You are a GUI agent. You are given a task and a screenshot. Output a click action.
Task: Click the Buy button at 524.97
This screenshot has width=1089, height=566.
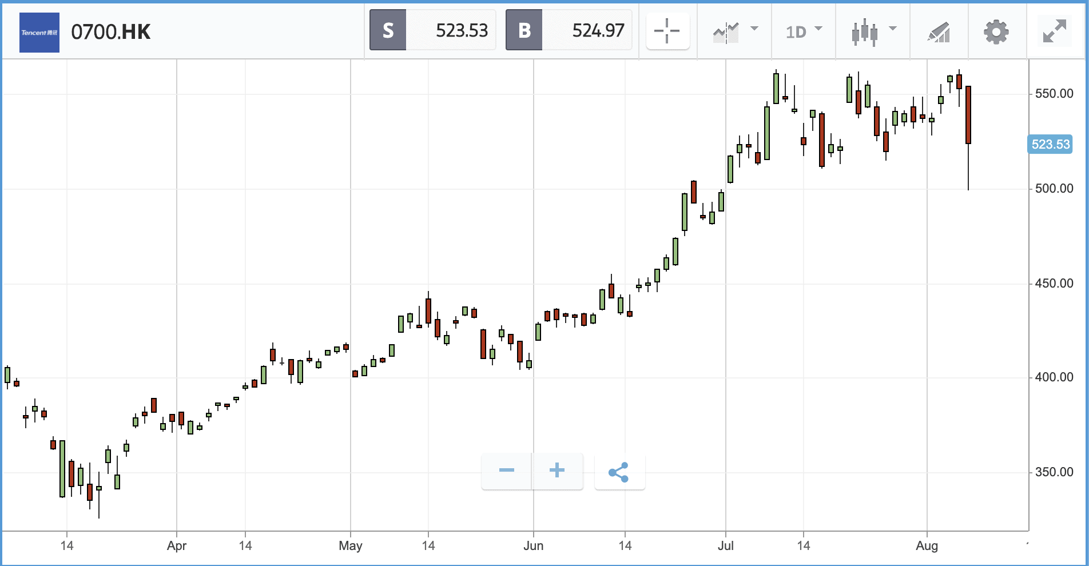click(x=569, y=30)
